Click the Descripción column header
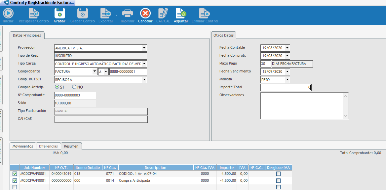 click(x=155, y=168)
